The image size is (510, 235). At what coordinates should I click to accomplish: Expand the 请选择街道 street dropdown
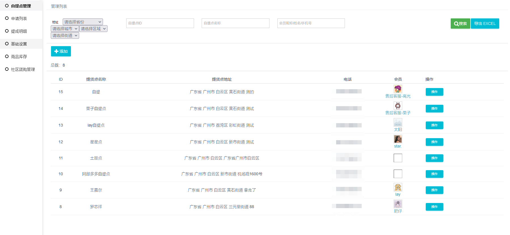coord(65,35)
